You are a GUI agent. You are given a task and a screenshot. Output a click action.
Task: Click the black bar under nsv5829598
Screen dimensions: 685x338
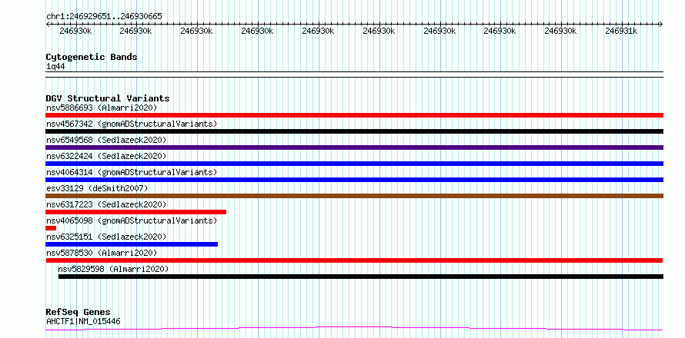[x=361, y=277]
